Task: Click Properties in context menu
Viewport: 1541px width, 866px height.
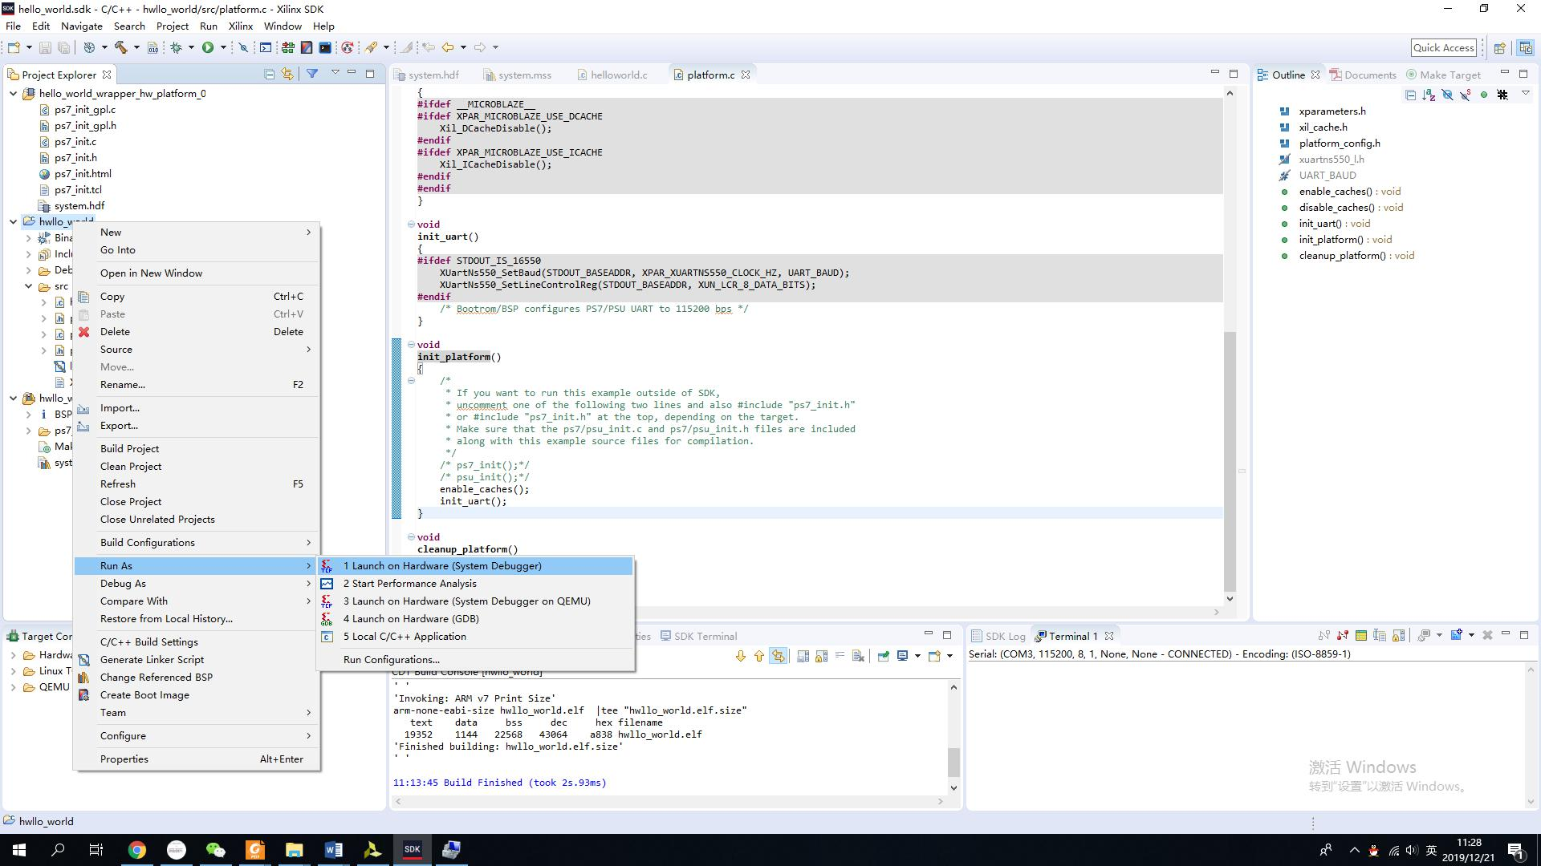Action: 197,759
